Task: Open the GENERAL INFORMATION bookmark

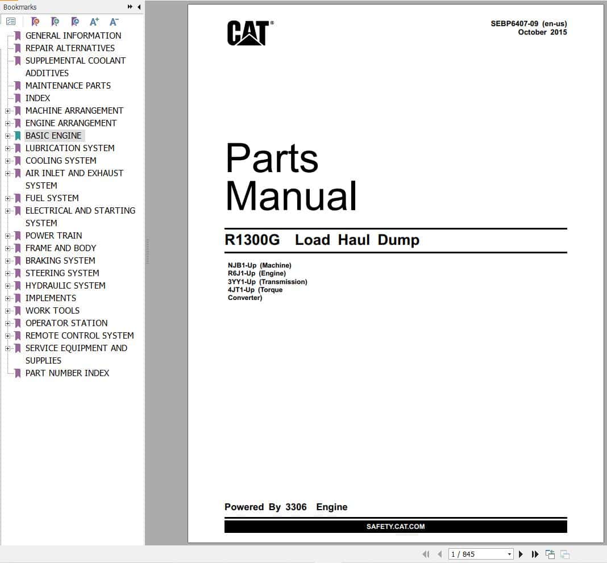Action: [x=73, y=36]
